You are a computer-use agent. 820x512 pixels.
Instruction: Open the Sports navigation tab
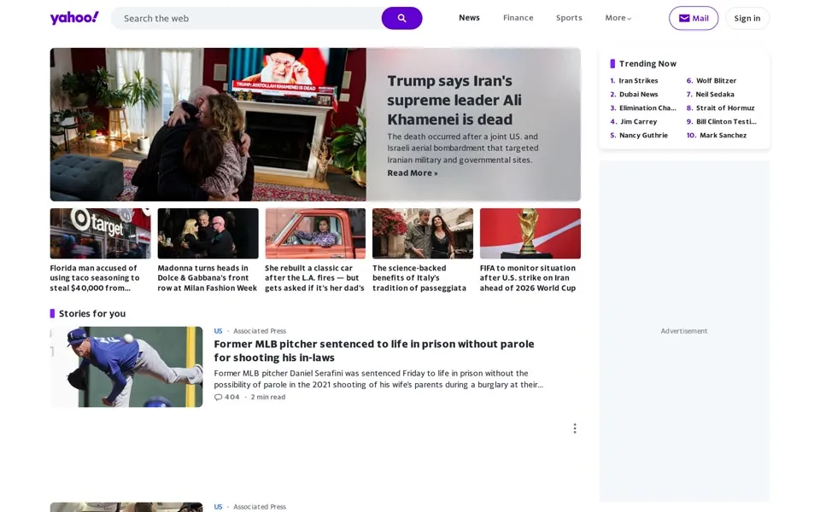pyautogui.click(x=569, y=18)
